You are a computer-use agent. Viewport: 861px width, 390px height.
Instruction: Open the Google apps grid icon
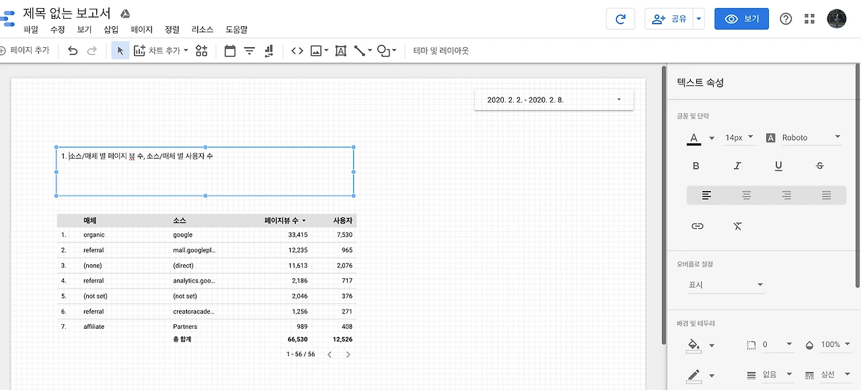809,19
